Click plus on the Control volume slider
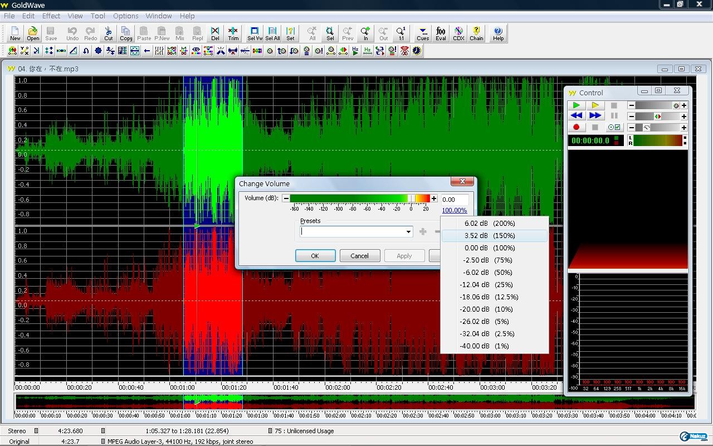The height and width of the screenshot is (446, 713). click(x=684, y=105)
